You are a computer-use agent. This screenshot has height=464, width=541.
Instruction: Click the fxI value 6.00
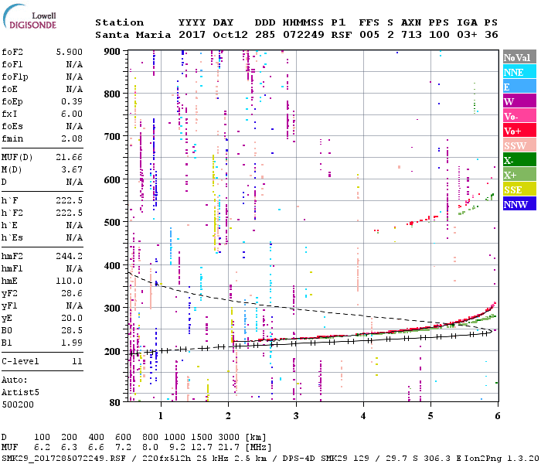pyautogui.click(x=72, y=114)
